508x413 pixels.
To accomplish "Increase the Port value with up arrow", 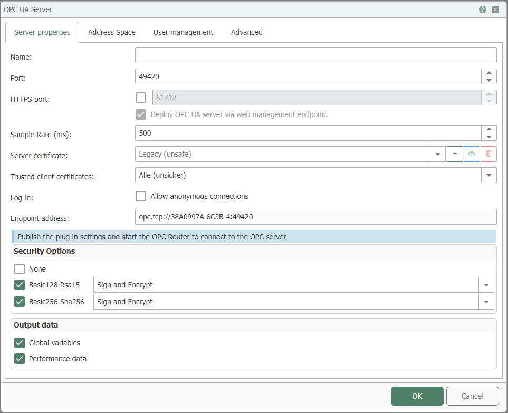I will [x=489, y=73].
